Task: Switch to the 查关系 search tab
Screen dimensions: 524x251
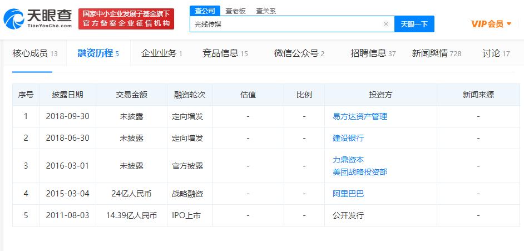Action: (x=266, y=11)
